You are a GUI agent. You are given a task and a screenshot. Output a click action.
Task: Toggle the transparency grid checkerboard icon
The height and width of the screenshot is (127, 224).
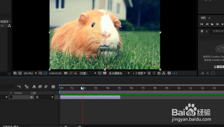(x=105, y=73)
